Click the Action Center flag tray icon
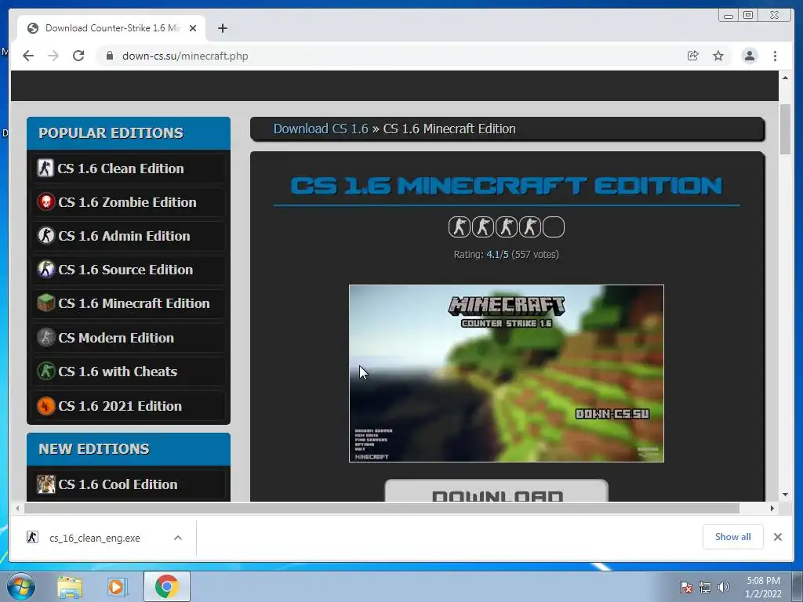The width and height of the screenshot is (803, 602). pyautogui.click(x=685, y=587)
